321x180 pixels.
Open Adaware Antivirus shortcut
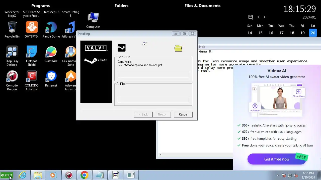[x=70, y=80]
